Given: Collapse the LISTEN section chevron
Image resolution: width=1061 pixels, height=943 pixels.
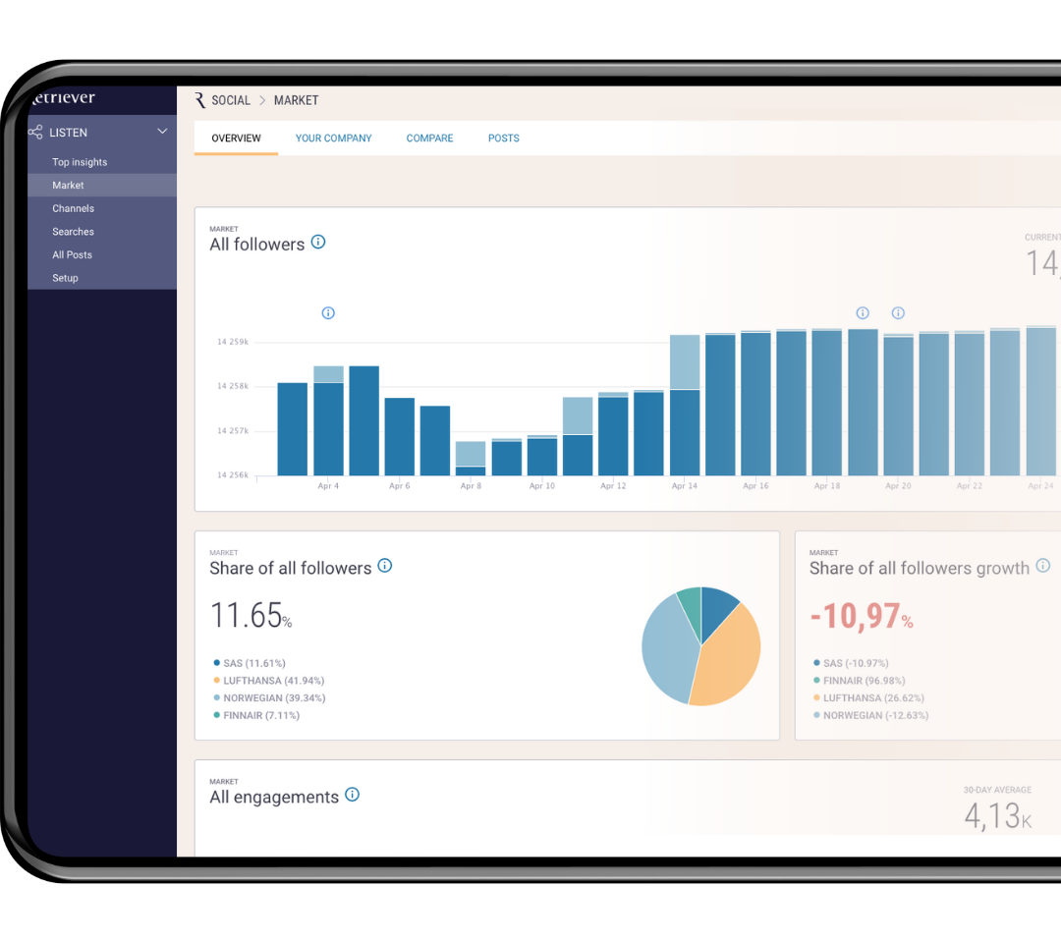Looking at the screenshot, I should tap(162, 132).
